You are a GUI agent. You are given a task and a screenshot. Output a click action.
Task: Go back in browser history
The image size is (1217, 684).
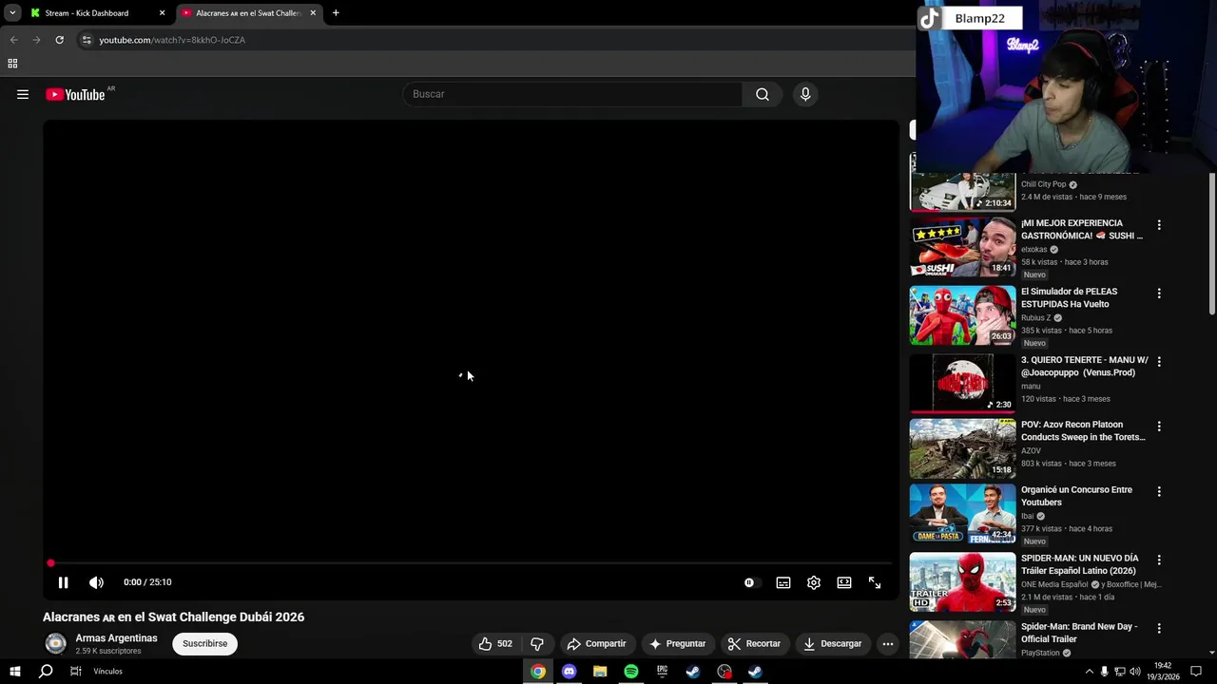click(13, 40)
